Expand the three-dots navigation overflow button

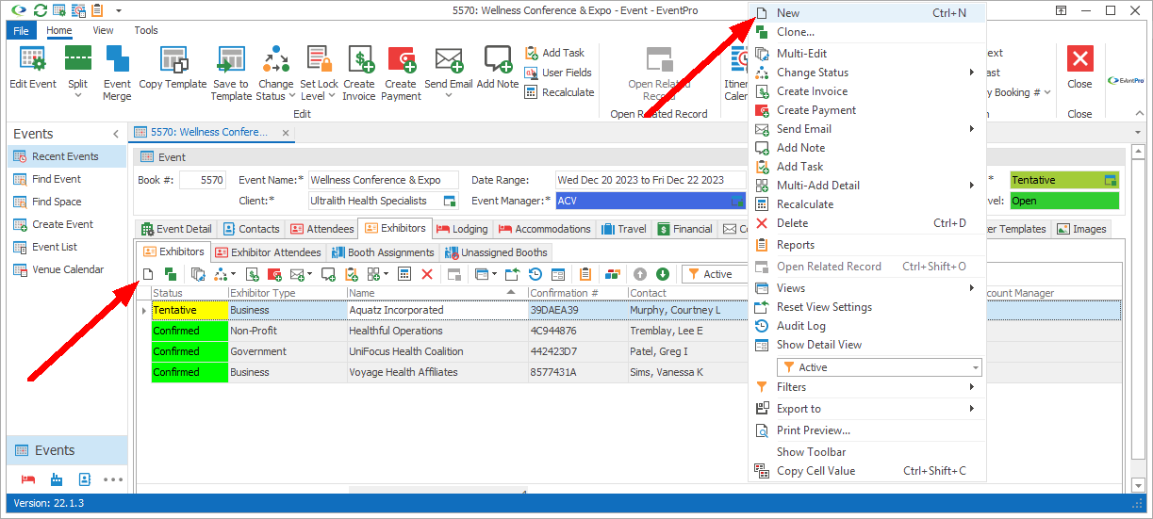coord(114,479)
